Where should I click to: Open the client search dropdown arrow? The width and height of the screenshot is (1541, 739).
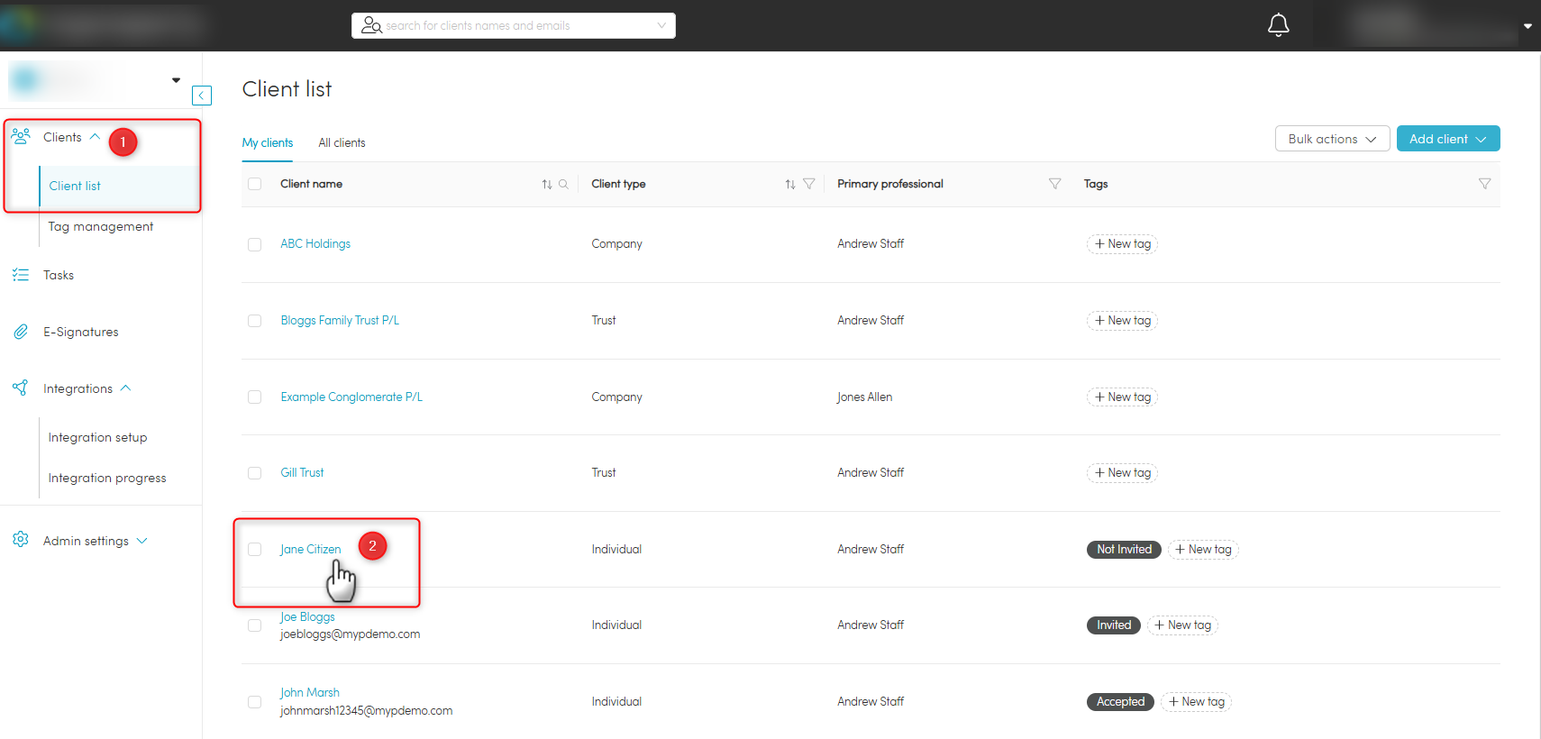661,25
